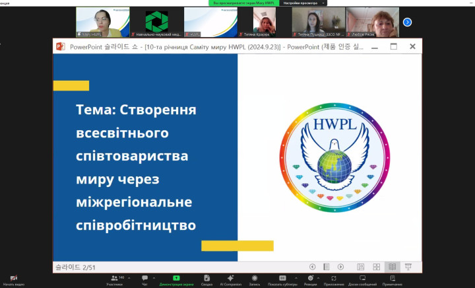Click the green Share Screen icon
The image size is (475, 288).
tap(176, 278)
